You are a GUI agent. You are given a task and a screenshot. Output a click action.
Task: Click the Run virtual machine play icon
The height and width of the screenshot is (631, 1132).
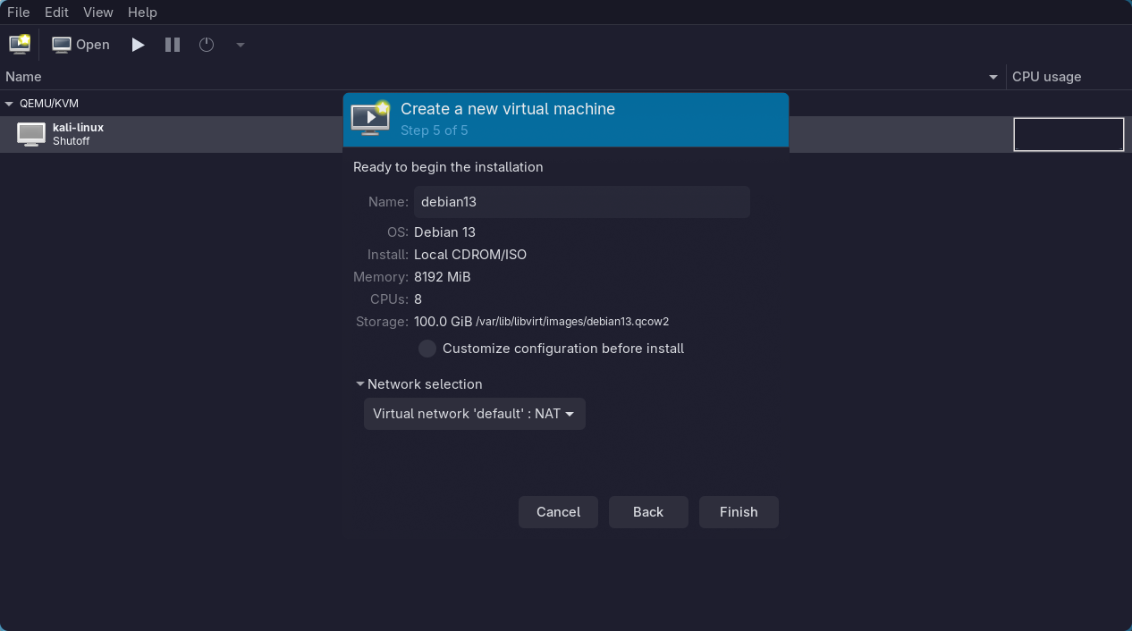click(137, 44)
